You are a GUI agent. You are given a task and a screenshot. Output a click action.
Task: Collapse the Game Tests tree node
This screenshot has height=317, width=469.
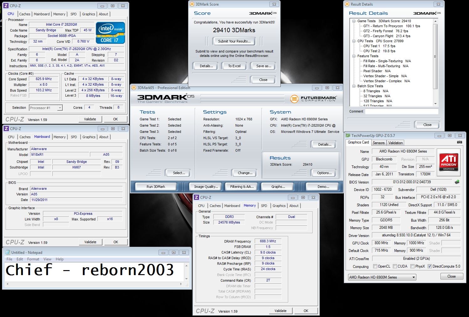(x=354, y=21)
